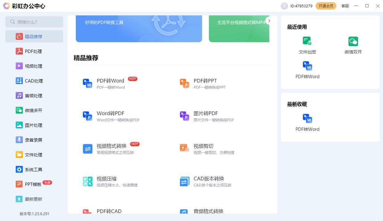The width and height of the screenshot is (383, 221).
Task: Open the 视频剪切 video trimming icon
Action: pyautogui.click(x=184, y=149)
